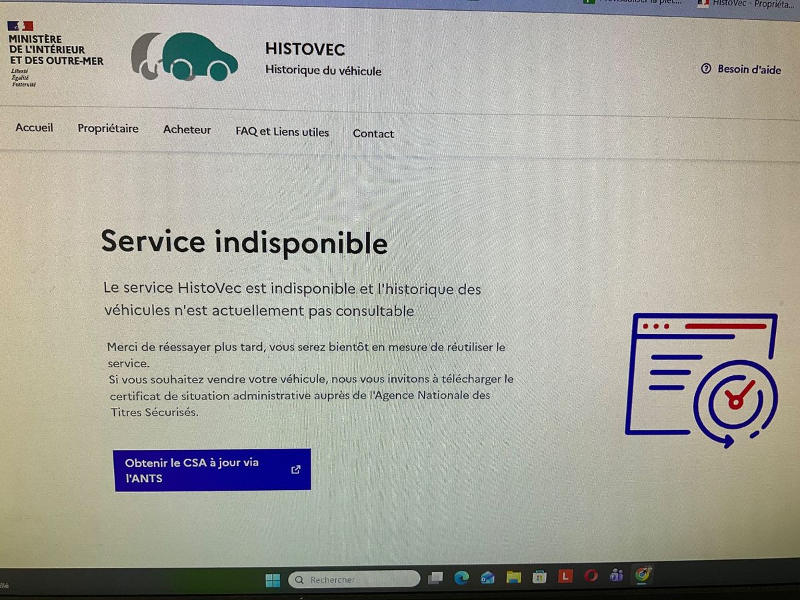Open FAQ et Liens utiles menu
This screenshot has width=800, height=600.
click(x=282, y=132)
